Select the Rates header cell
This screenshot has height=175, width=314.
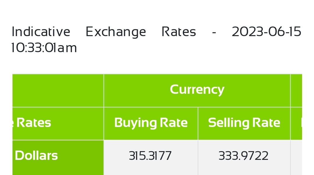coord(58,123)
